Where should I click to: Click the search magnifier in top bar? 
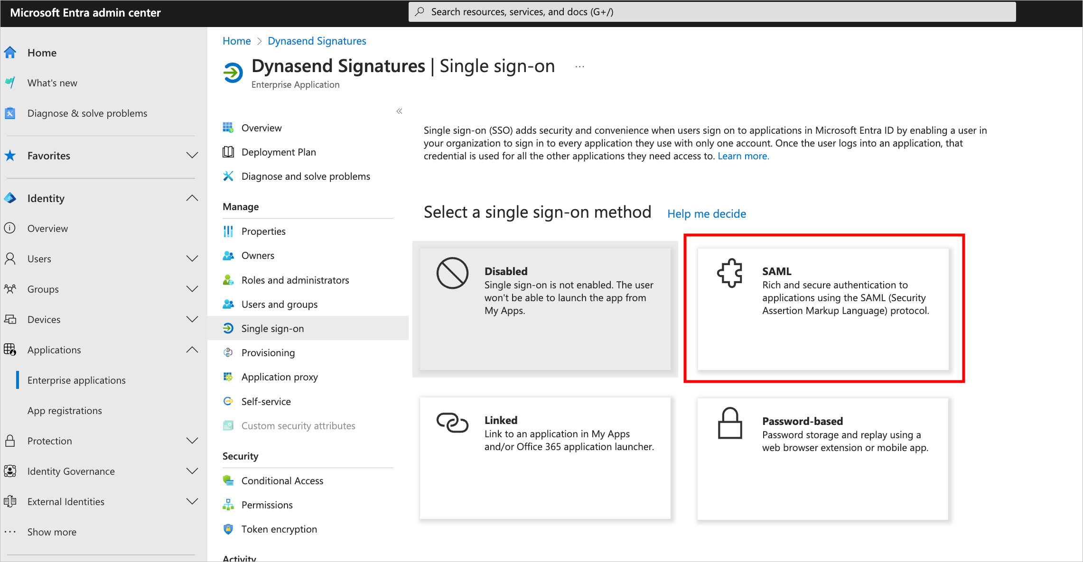[x=420, y=11]
